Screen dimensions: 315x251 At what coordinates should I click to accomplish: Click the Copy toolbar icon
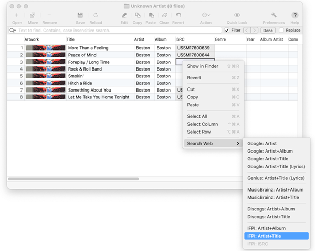coord(138,15)
